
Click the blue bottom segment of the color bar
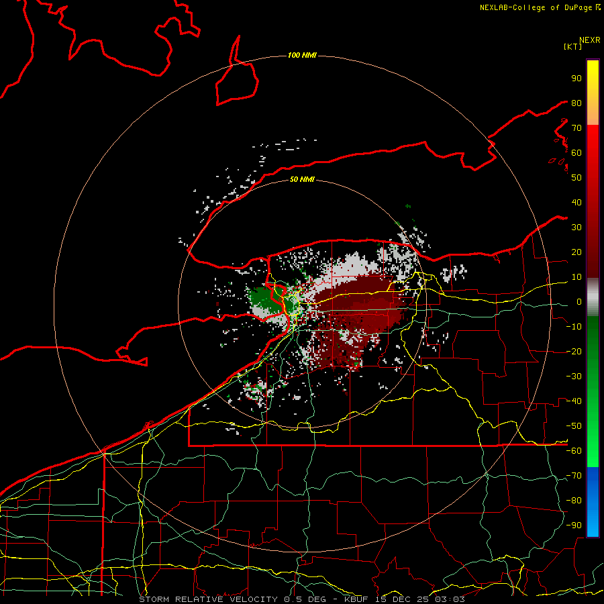click(593, 502)
